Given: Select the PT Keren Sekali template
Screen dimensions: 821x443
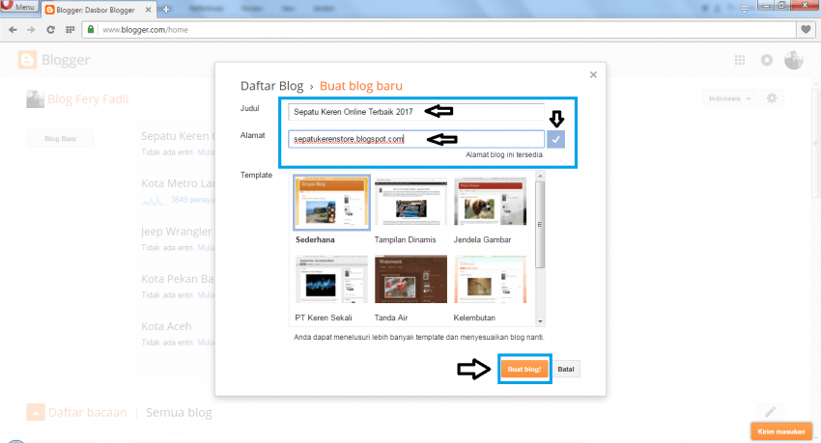Looking at the screenshot, I should [331, 280].
